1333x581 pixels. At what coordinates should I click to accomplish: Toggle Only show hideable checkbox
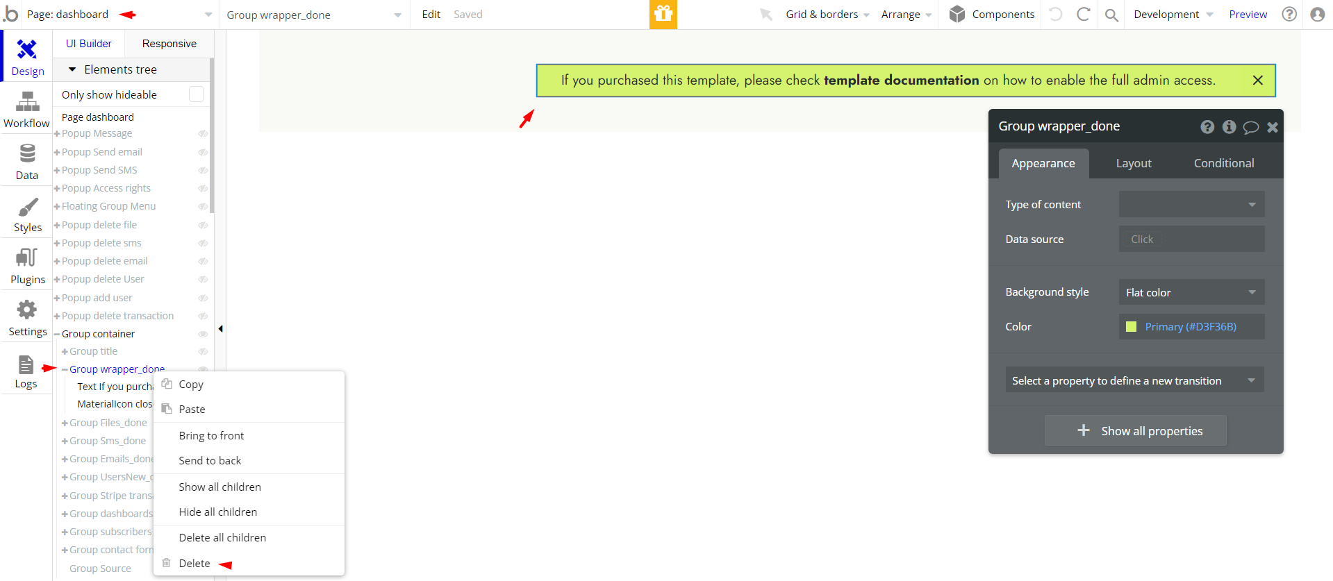(197, 94)
